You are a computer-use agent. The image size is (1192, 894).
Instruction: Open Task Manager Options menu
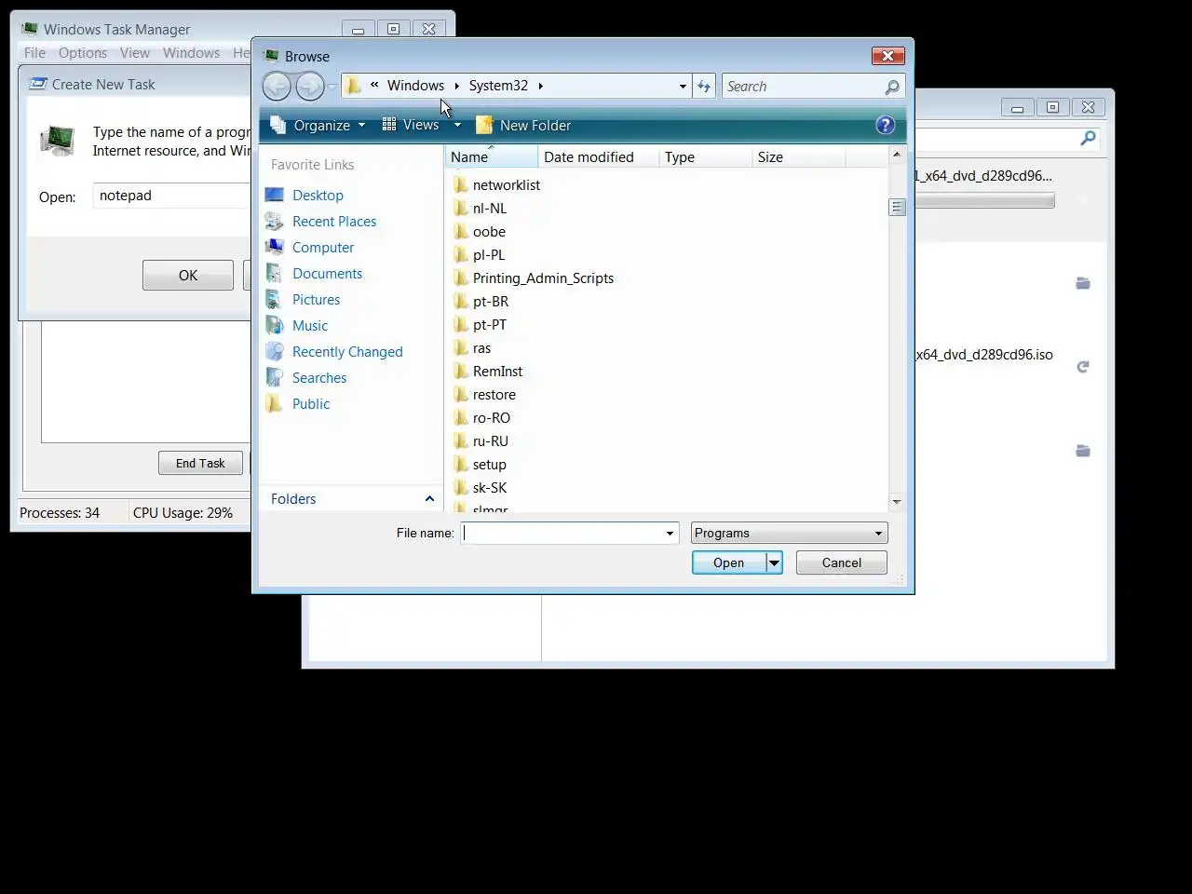point(83,53)
